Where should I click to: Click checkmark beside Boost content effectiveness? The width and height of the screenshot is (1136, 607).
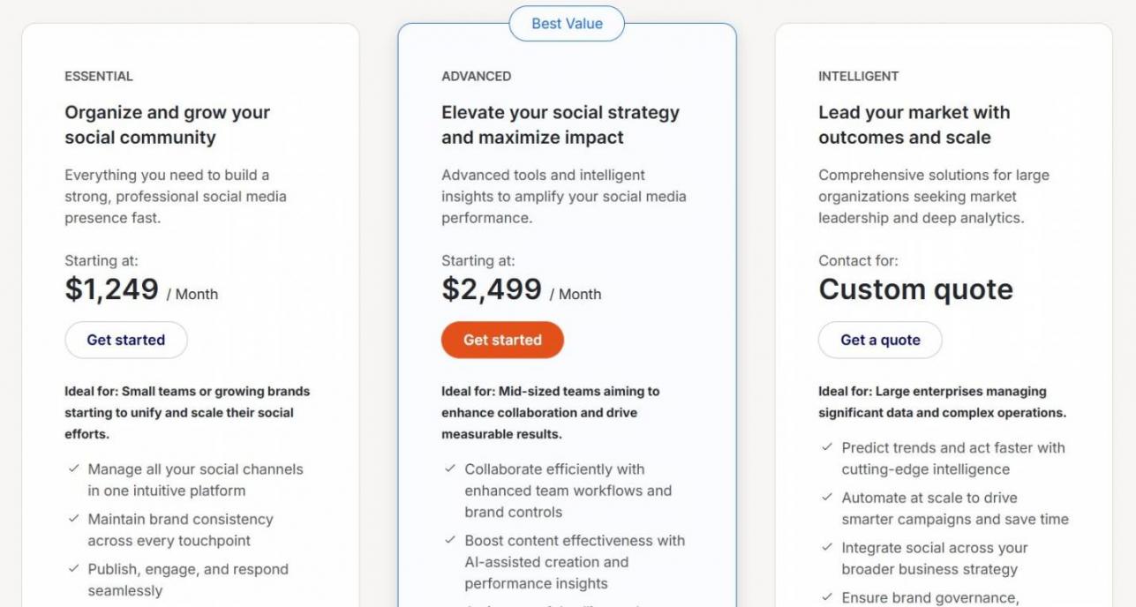click(x=451, y=540)
